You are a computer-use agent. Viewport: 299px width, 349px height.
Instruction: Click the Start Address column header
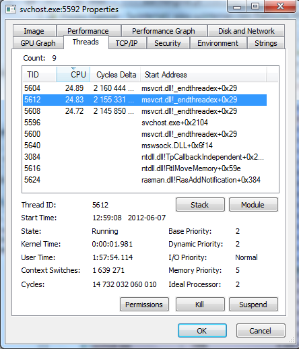[x=203, y=75]
